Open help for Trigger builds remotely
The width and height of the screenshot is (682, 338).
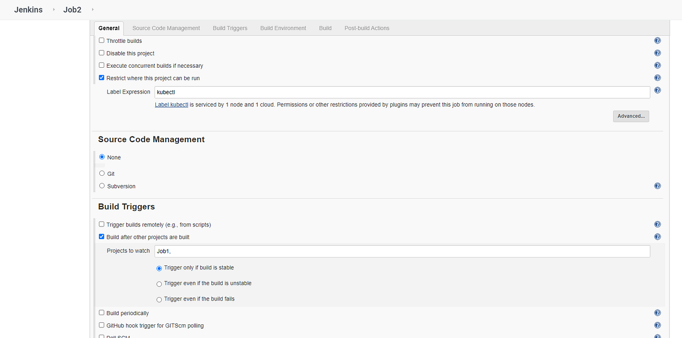tap(657, 224)
